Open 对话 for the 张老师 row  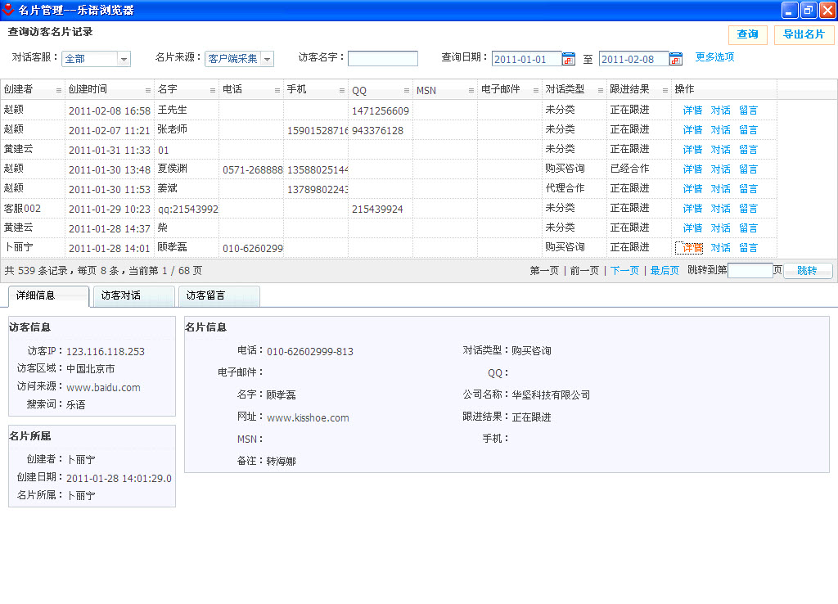(720, 130)
